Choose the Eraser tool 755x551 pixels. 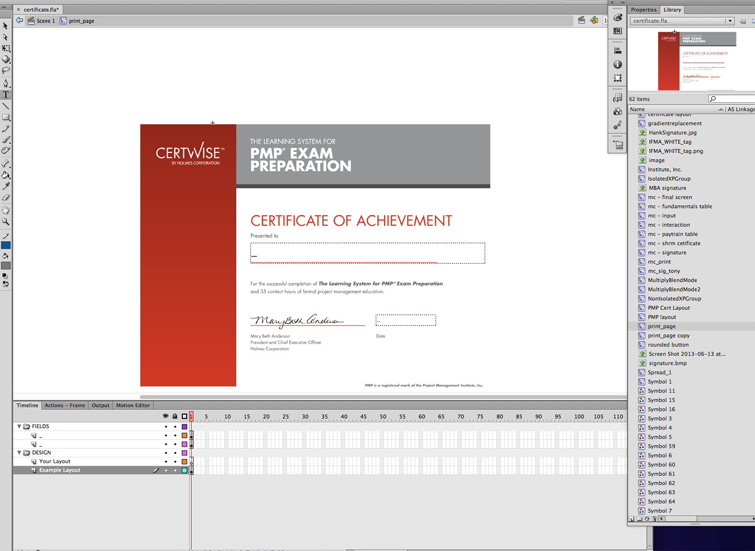click(6, 198)
